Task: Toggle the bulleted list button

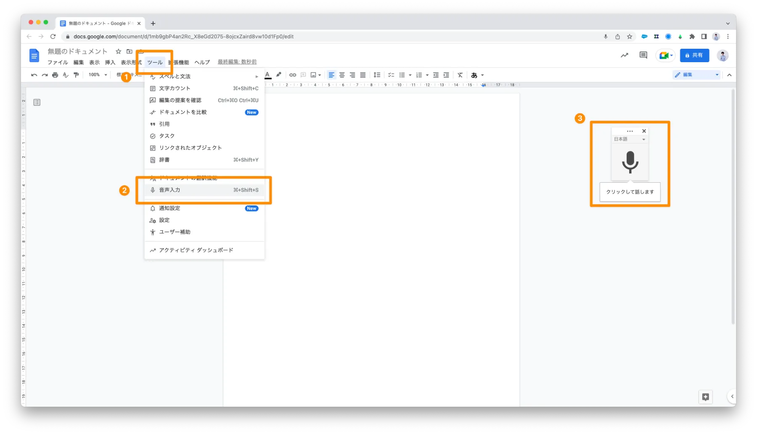Action: [402, 75]
